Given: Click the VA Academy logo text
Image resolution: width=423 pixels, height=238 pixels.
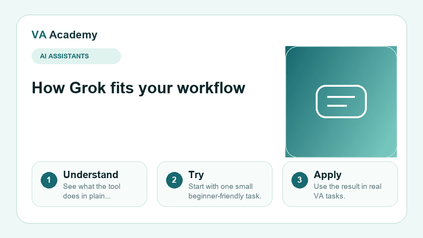Looking at the screenshot, I should coord(64,35).
